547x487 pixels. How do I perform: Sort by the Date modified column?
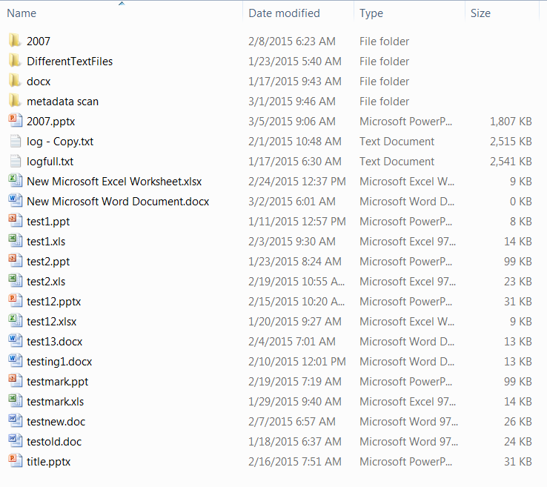pos(284,13)
